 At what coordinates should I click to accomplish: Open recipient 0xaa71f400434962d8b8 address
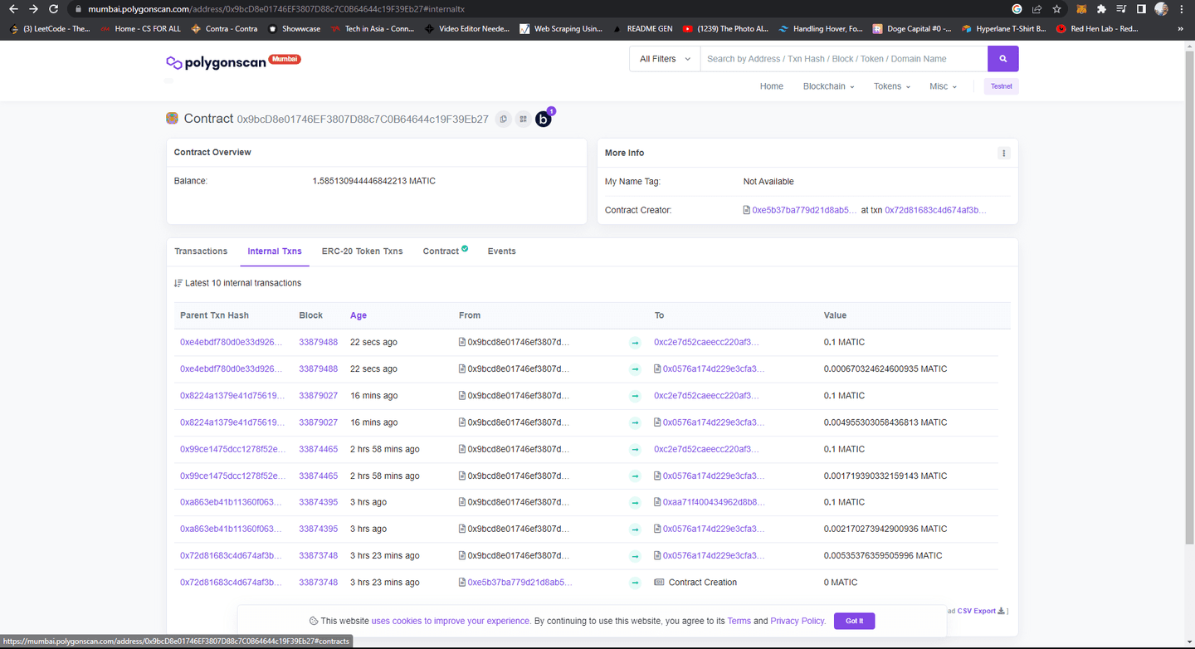point(714,502)
